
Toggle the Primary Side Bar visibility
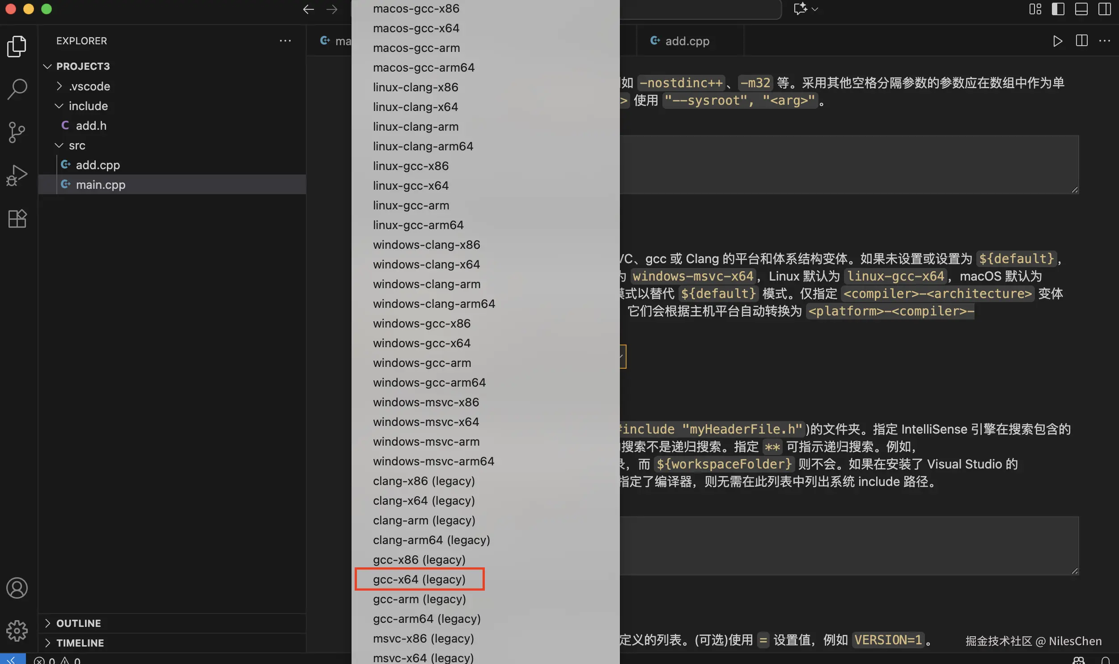[x=1058, y=9]
